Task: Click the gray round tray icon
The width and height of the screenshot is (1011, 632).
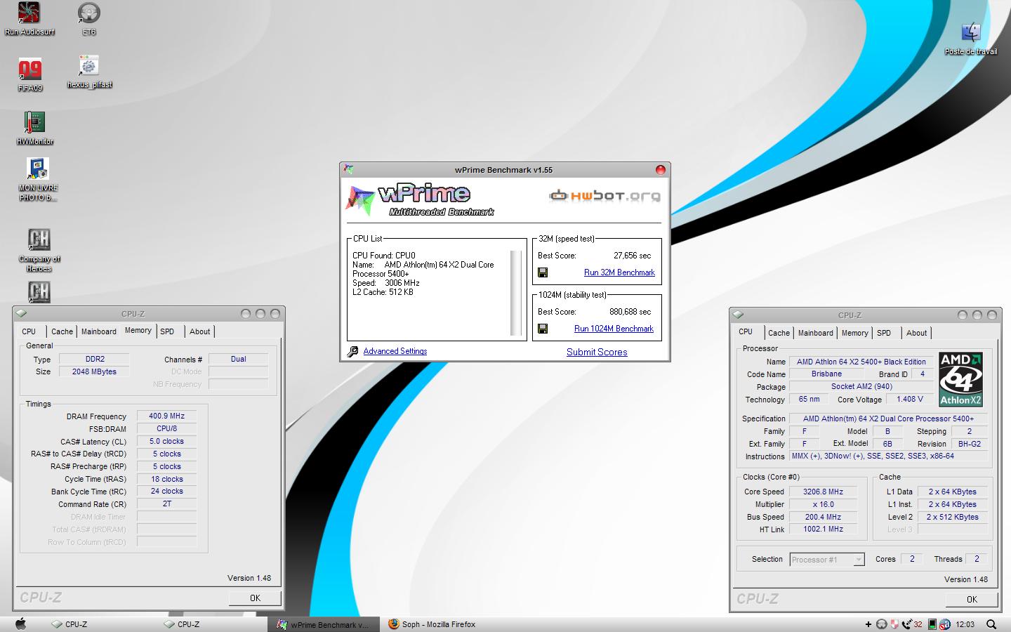Action: pyautogui.click(x=882, y=624)
